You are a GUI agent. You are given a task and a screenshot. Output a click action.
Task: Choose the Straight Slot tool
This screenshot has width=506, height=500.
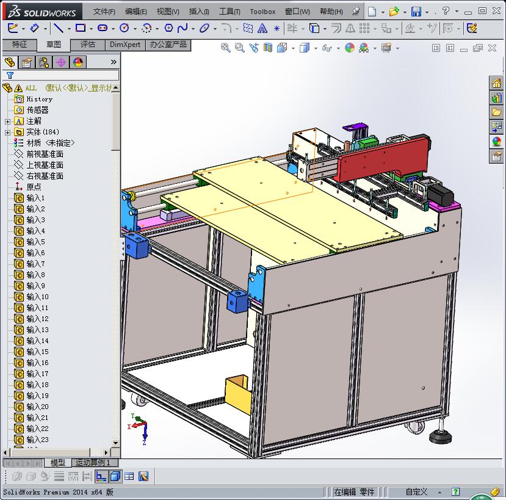[x=103, y=28]
